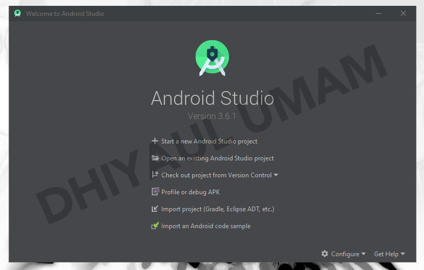Open an existing Android Studio project

point(218,158)
